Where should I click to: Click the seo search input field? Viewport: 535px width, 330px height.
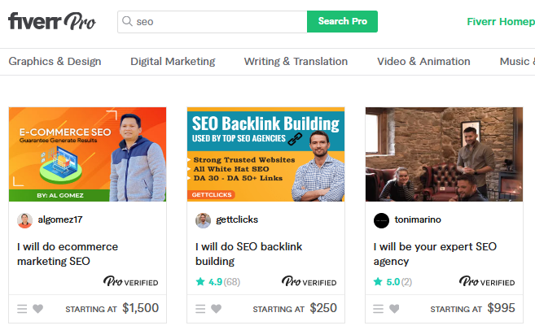point(213,21)
